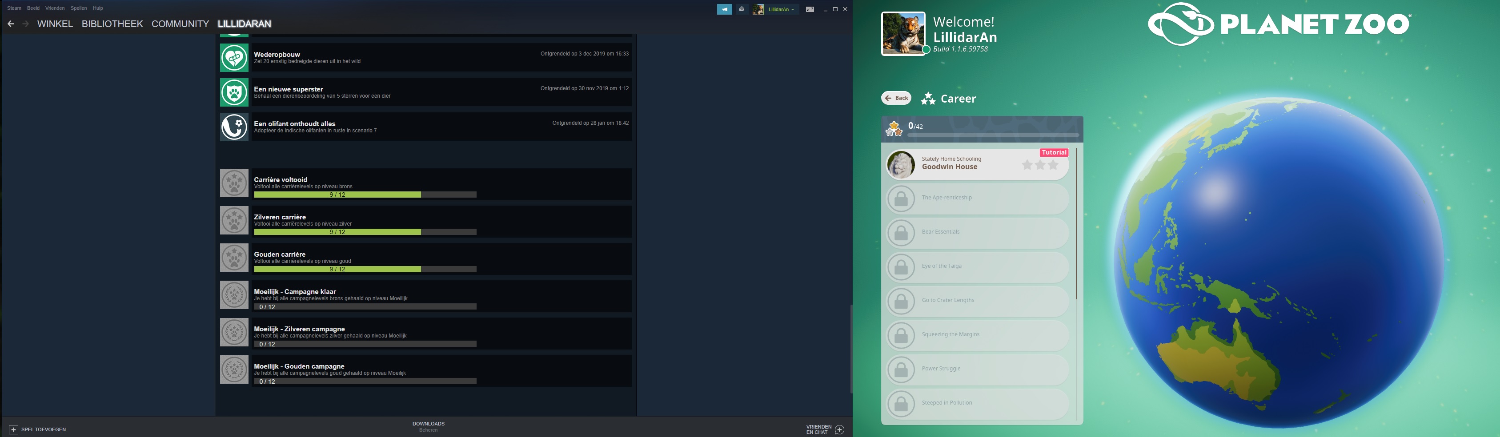
Task: Click the 0/42 star progress icon
Action: coord(894,129)
